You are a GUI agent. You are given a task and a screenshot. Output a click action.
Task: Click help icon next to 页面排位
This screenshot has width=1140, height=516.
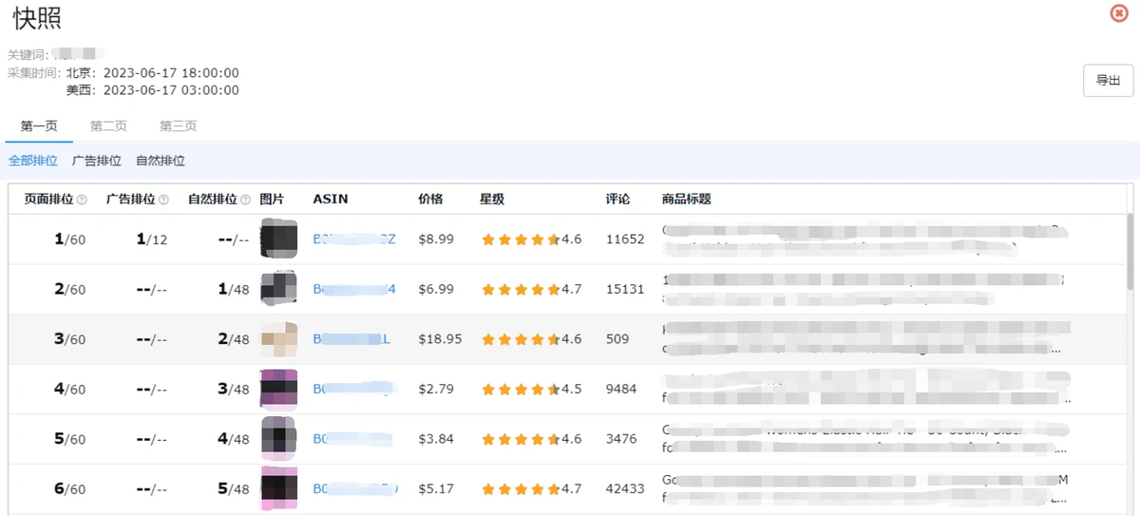point(82,200)
